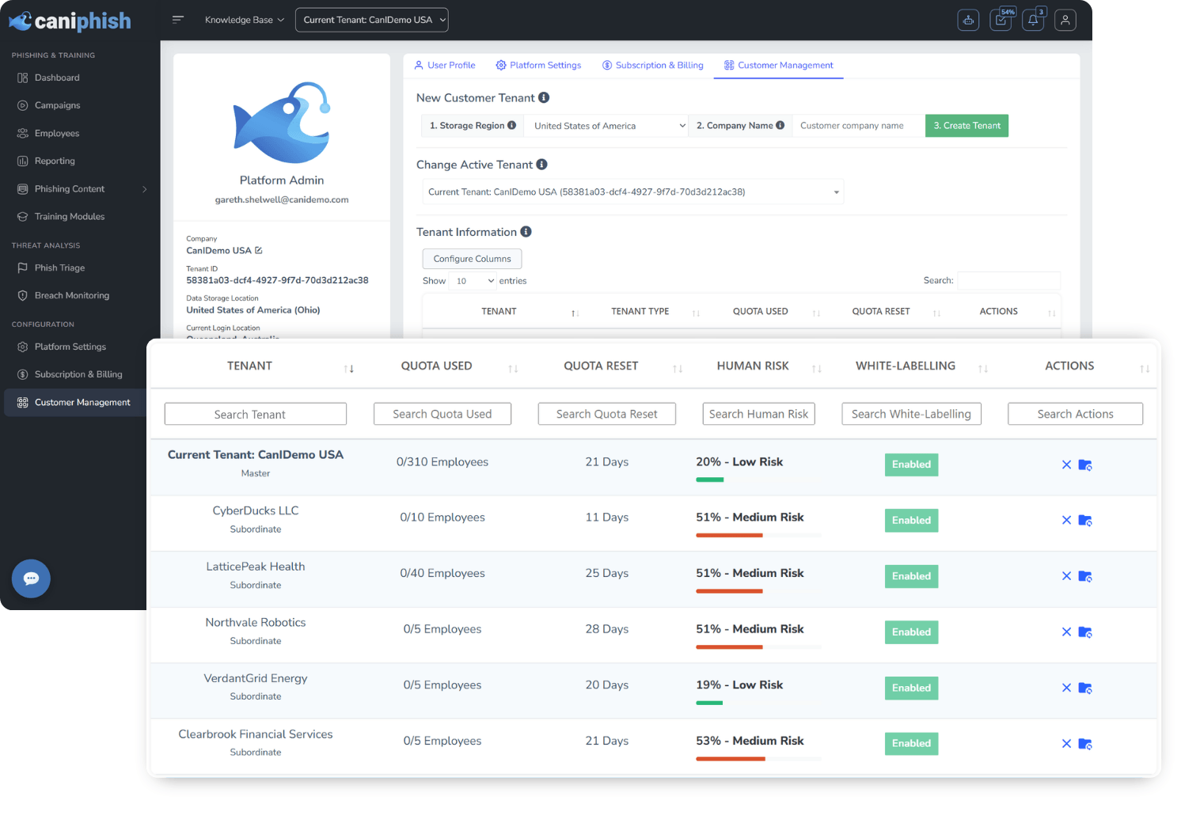The height and width of the screenshot is (823, 1181).
Task: Open notifications bell icon
Action: point(1034,21)
